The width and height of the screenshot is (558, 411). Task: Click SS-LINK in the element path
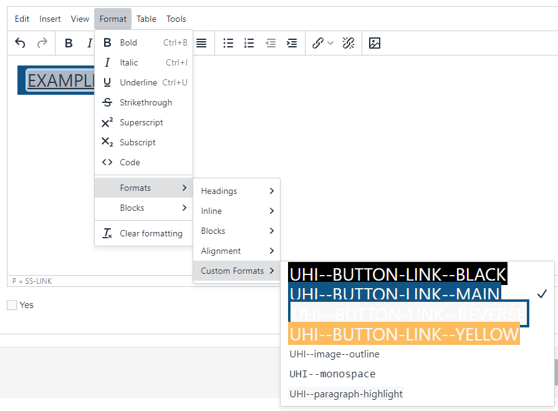point(39,281)
